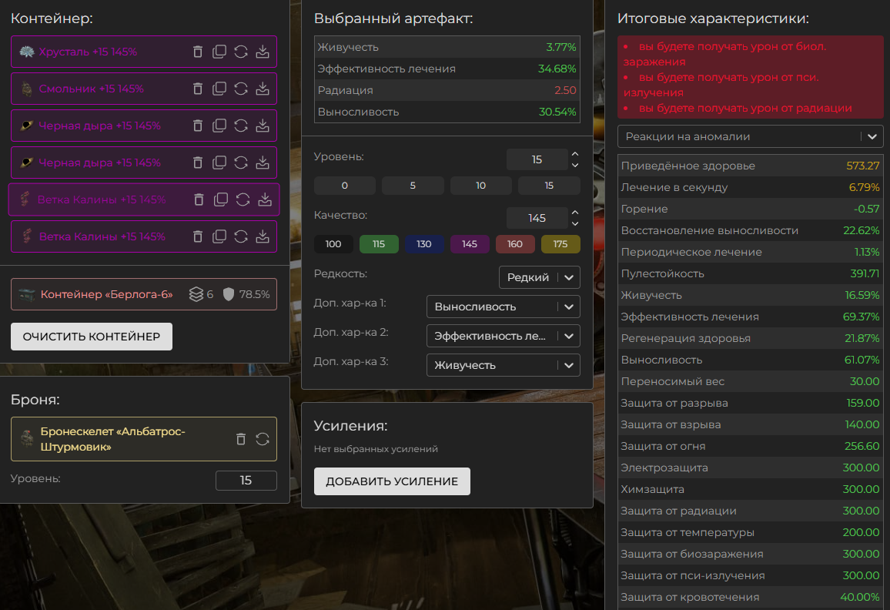
Task: Duplicate the Смольник artifact via copy icon
Action: [219, 89]
